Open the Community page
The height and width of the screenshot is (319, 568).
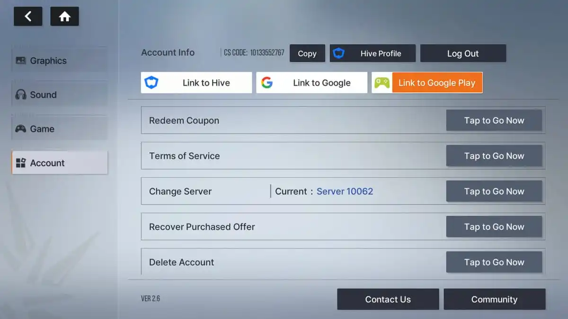click(494, 299)
